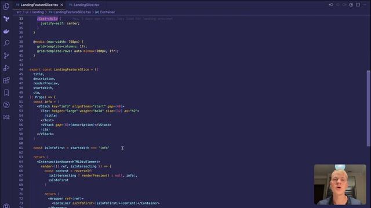Click the editor vertical scrollbar thumb
Image resolution: width=371 pixels, height=208 pixels.
369,109
